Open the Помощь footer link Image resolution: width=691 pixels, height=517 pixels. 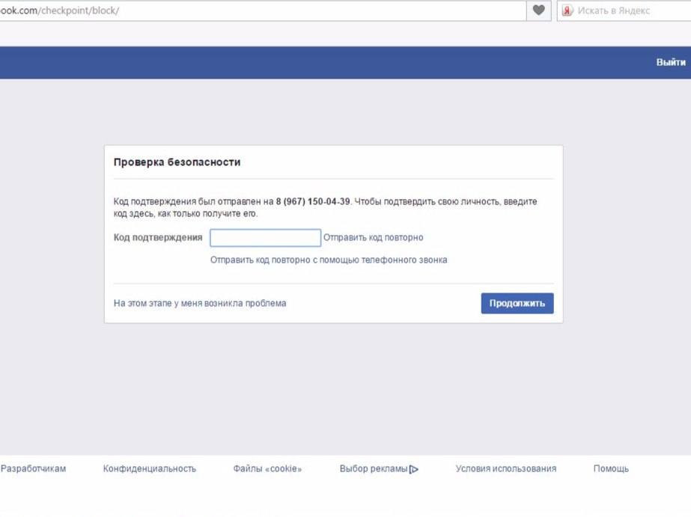tap(611, 469)
